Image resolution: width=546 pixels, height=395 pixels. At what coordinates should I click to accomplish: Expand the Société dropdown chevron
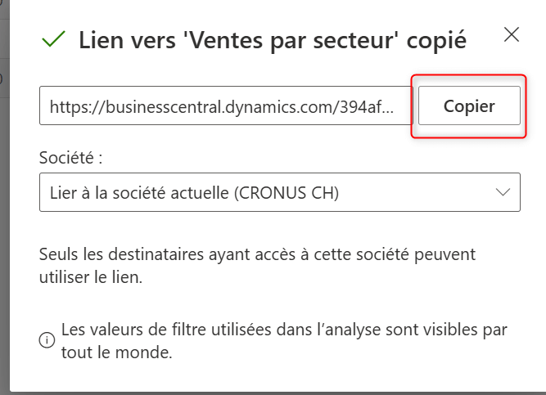click(x=503, y=192)
